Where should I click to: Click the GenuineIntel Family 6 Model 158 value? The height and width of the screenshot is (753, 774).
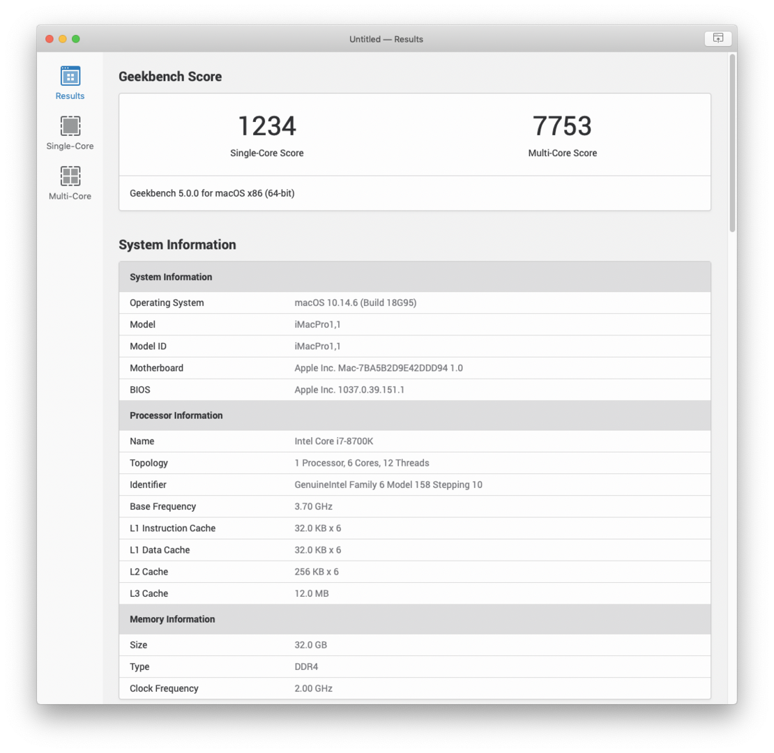388,485
